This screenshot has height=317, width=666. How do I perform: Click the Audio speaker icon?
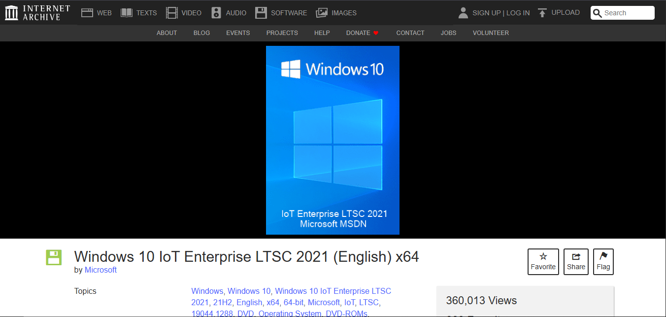(216, 13)
